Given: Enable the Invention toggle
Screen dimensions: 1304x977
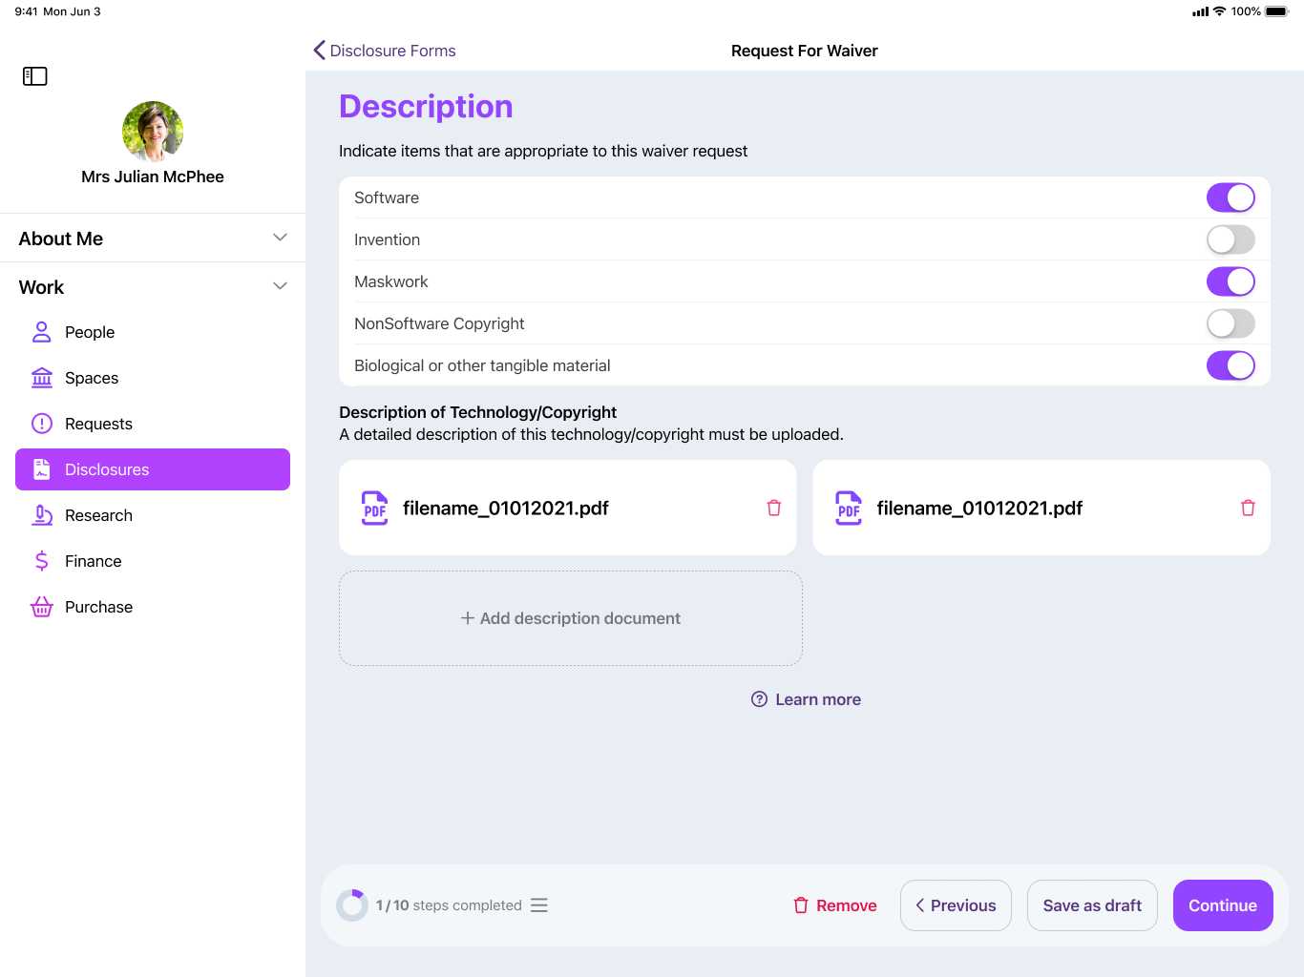Looking at the screenshot, I should [x=1230, y=239].
